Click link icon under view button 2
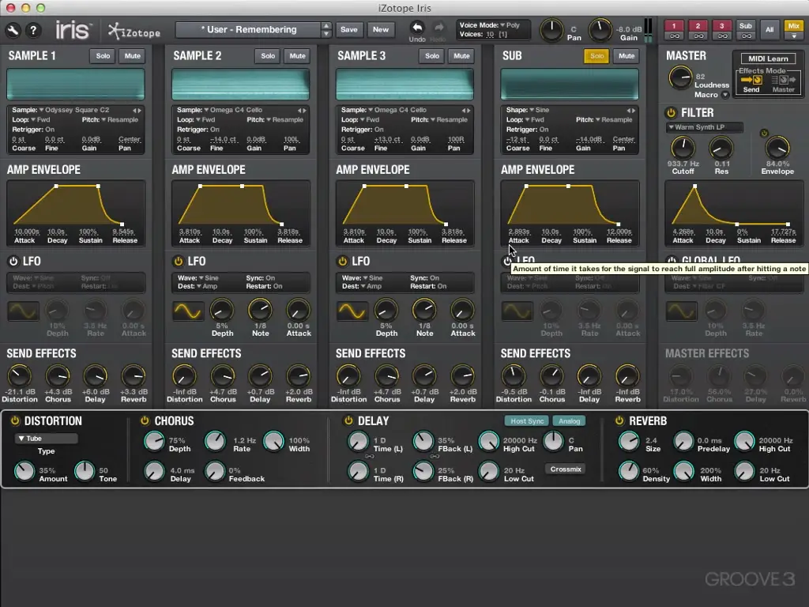809x607 pixels. coord(698,36)
